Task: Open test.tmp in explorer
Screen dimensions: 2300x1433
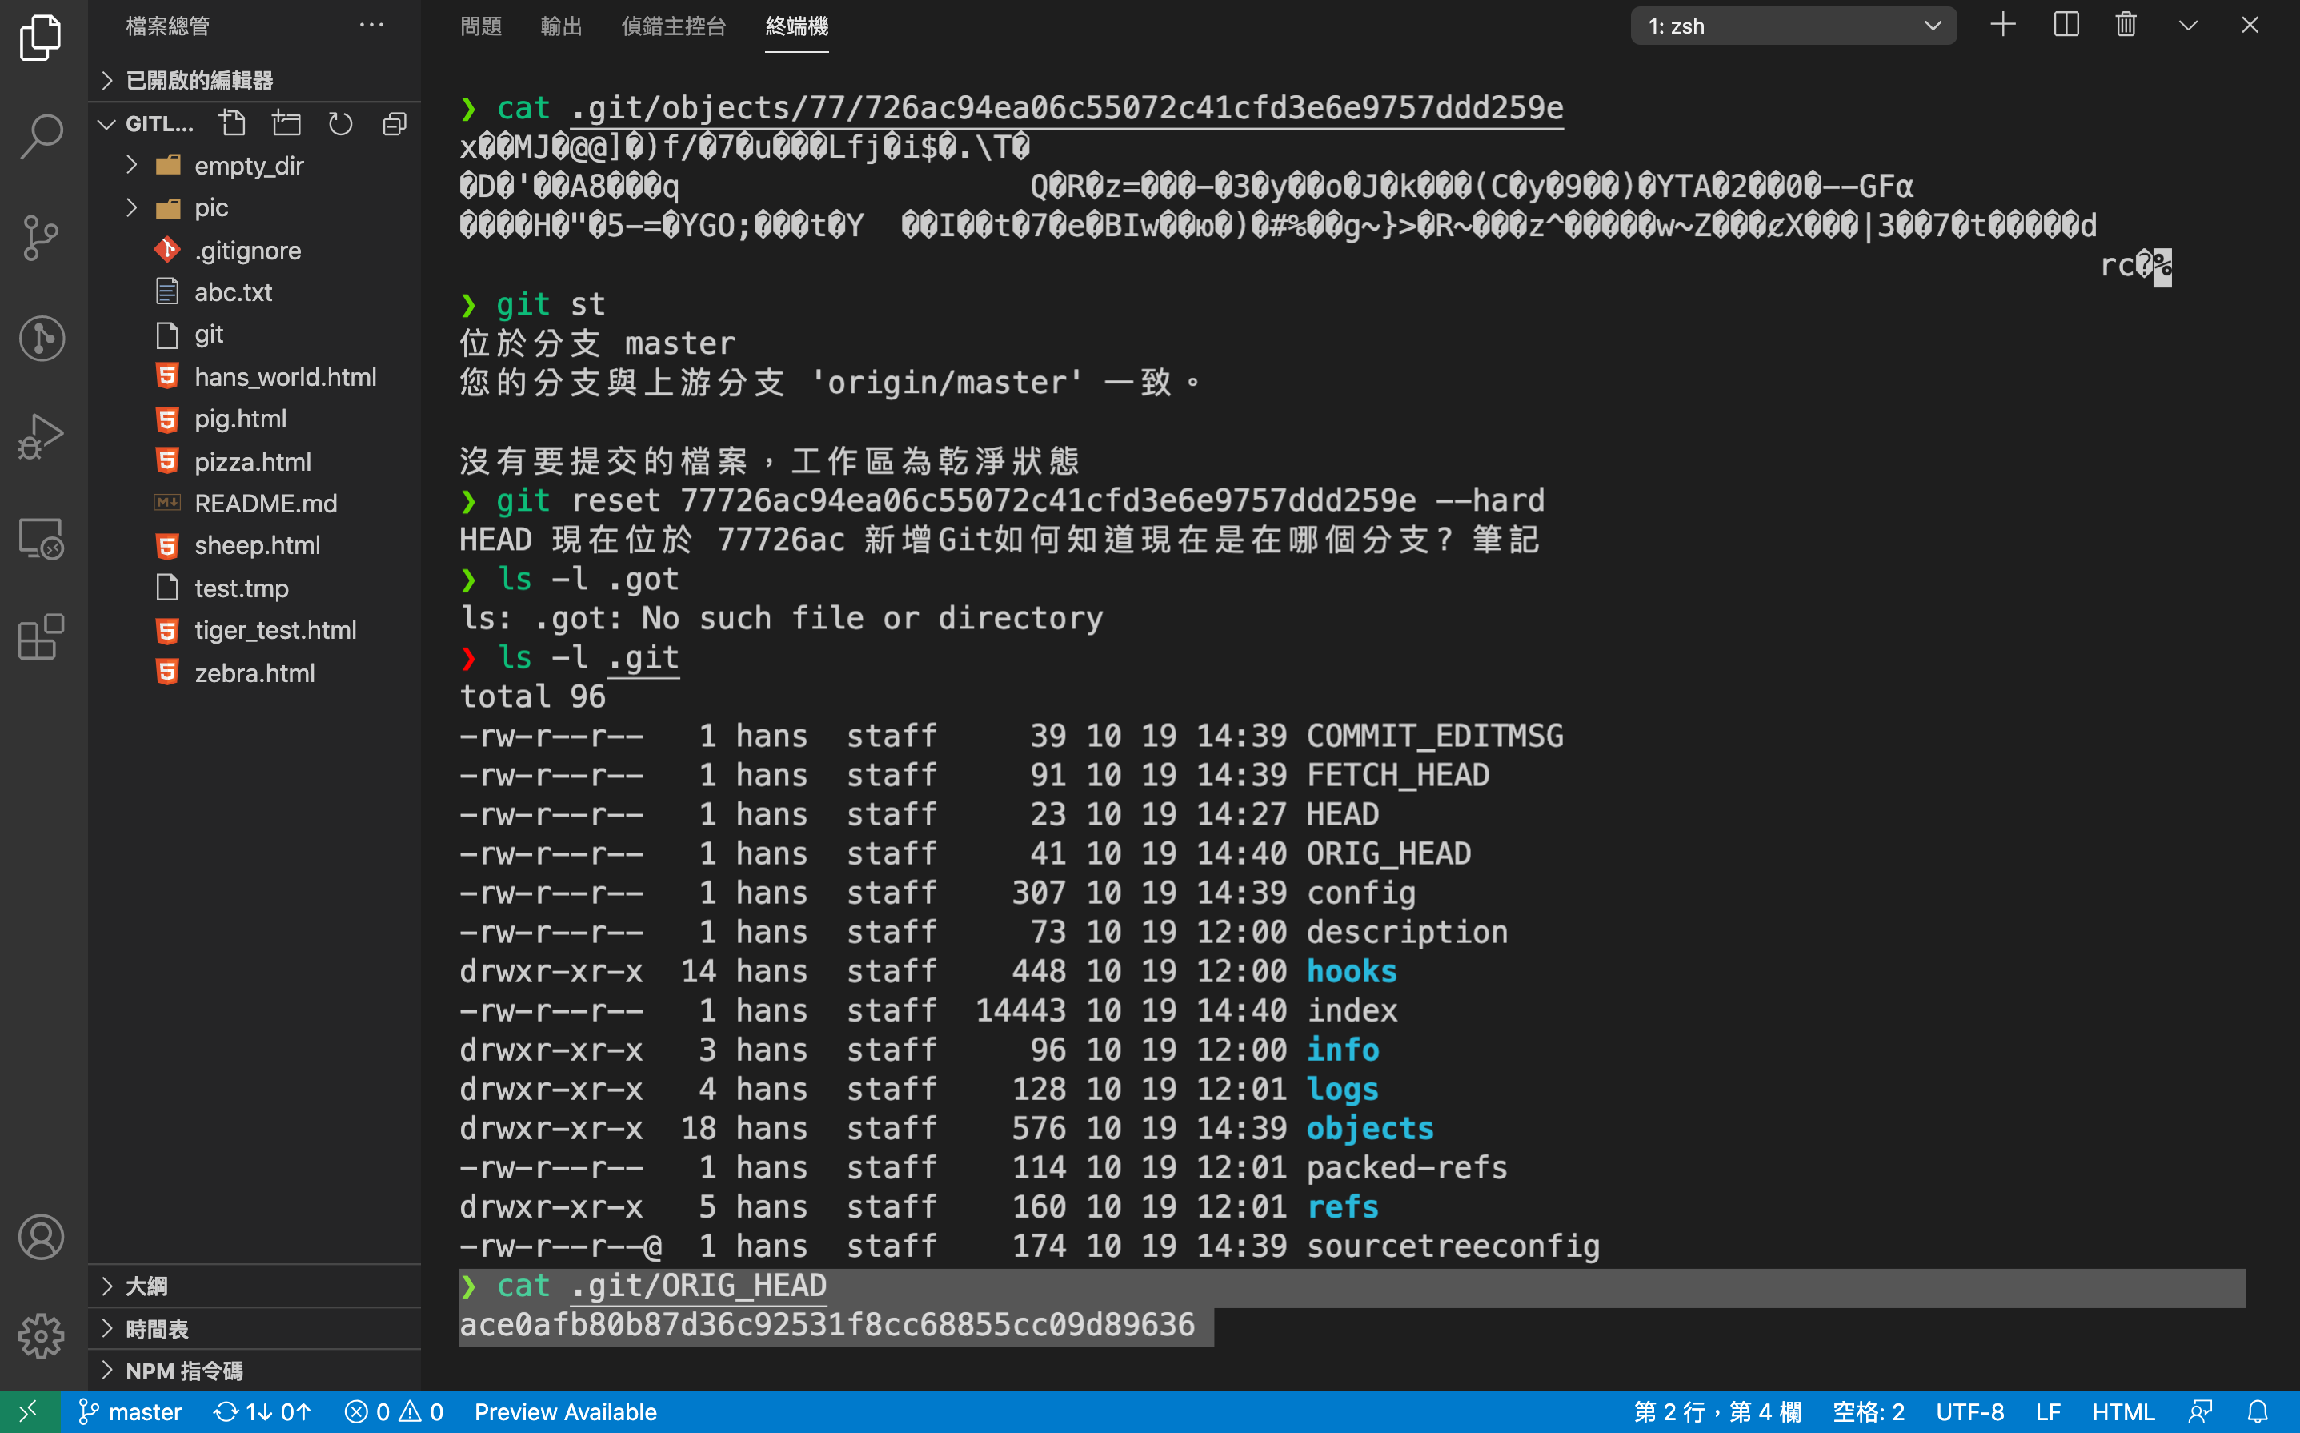Action: pos(254,588)
